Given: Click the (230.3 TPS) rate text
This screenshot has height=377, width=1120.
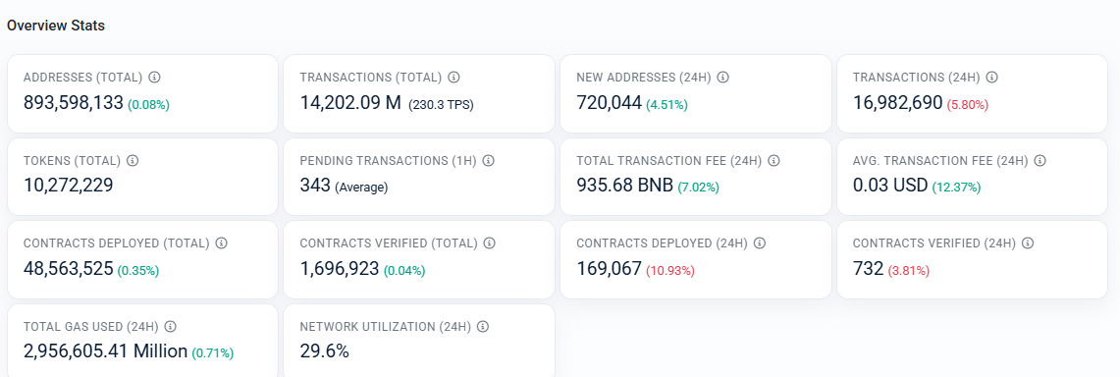Looking at the screenshot, I should (442, 105).
